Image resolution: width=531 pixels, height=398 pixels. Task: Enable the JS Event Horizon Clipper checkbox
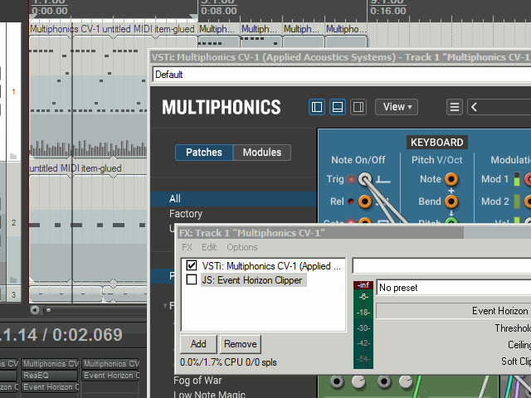(192, 279)
